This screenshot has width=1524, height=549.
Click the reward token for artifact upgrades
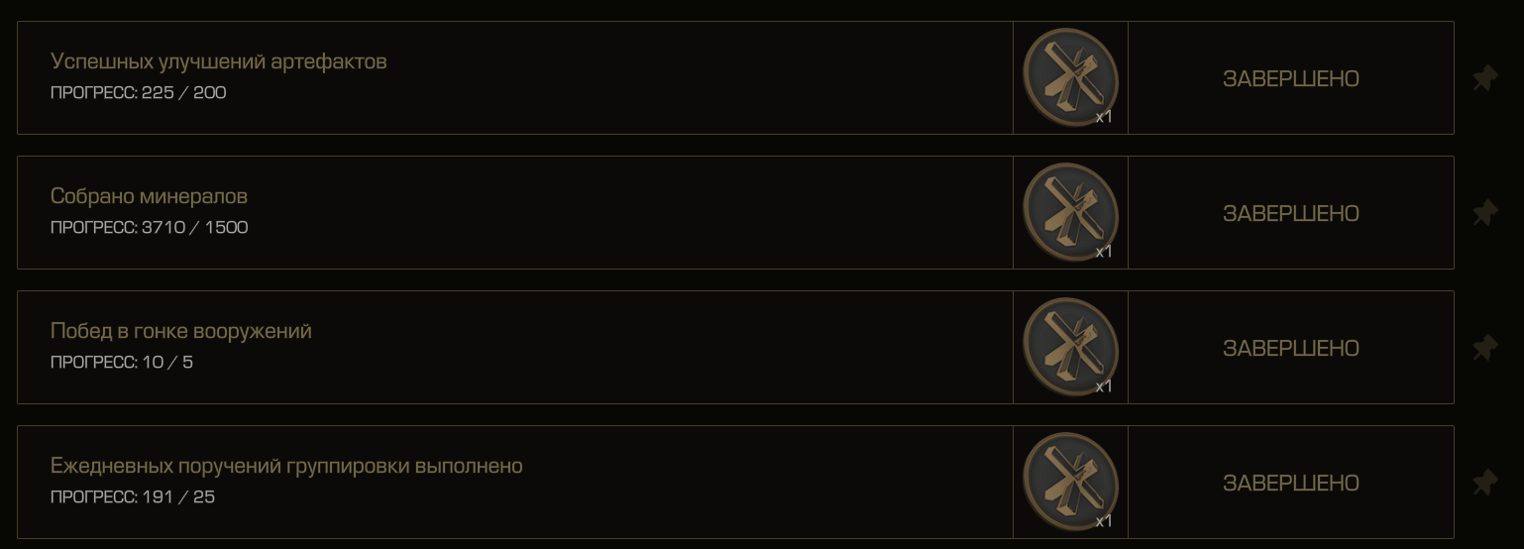(1070, 77)
